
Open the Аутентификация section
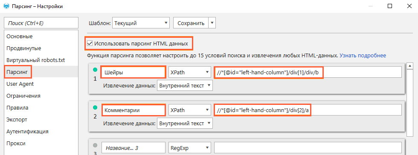41,131
